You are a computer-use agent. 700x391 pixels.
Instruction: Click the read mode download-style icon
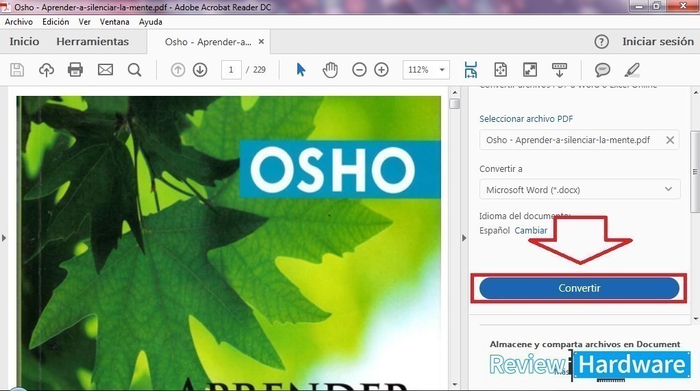pyautogui.click(x=560, y=70)
